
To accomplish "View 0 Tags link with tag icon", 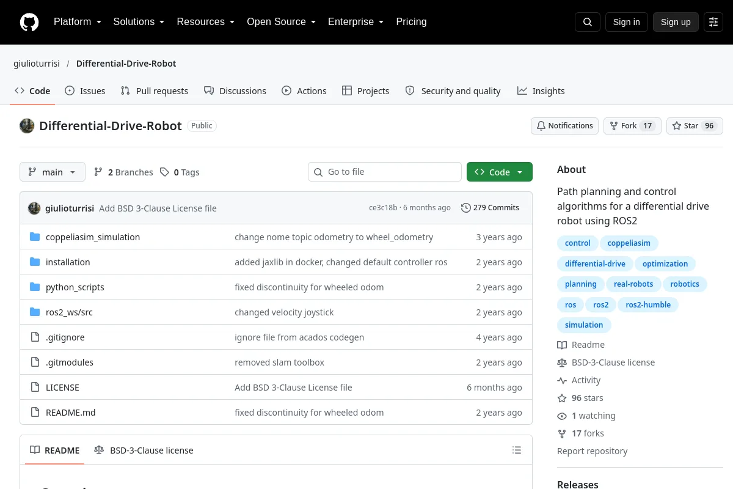I will (180, 172).
